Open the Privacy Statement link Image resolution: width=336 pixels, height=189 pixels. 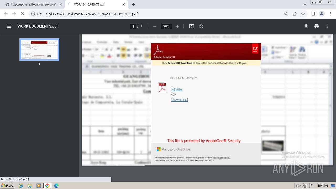pyautogui.click(x=221, y=158)
